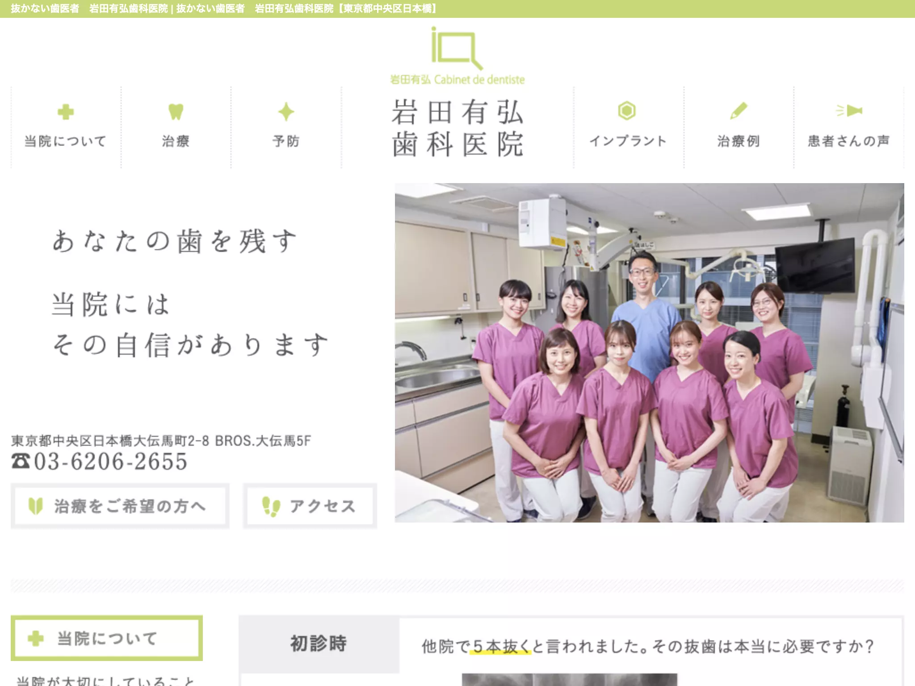The height and width of the screenshot is (686, 915).
Task: Click the green logo mark at top center
Action: (457, 48)
